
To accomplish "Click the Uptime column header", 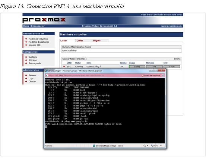I will pos(123,63).
